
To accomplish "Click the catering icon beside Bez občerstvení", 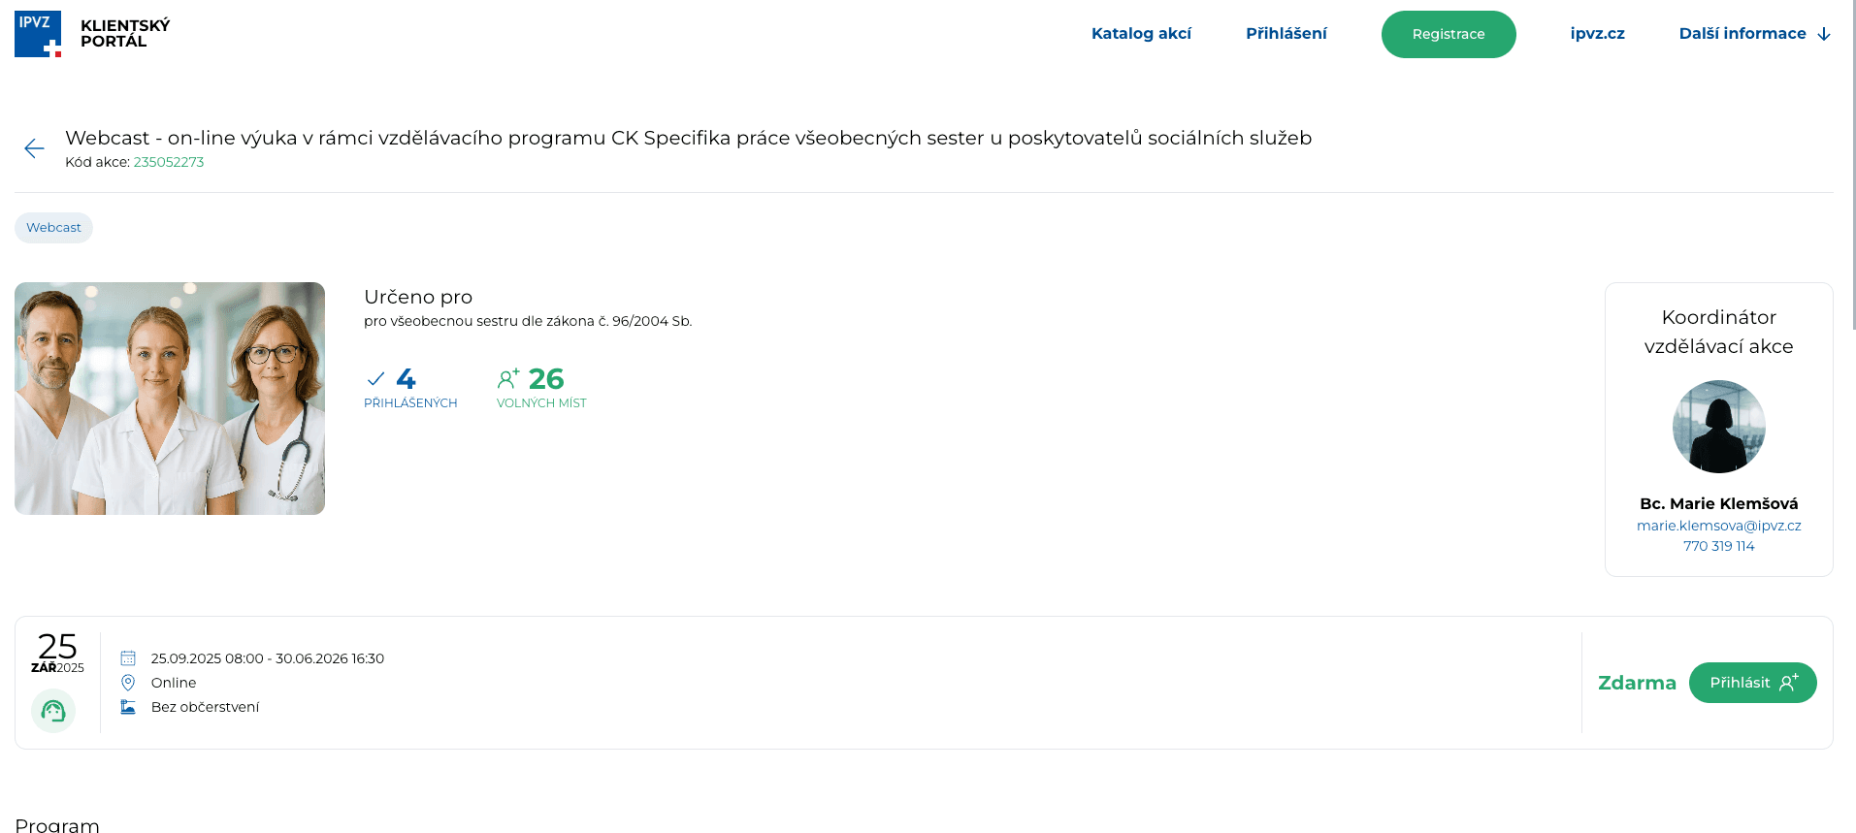I will click(128, 707).
